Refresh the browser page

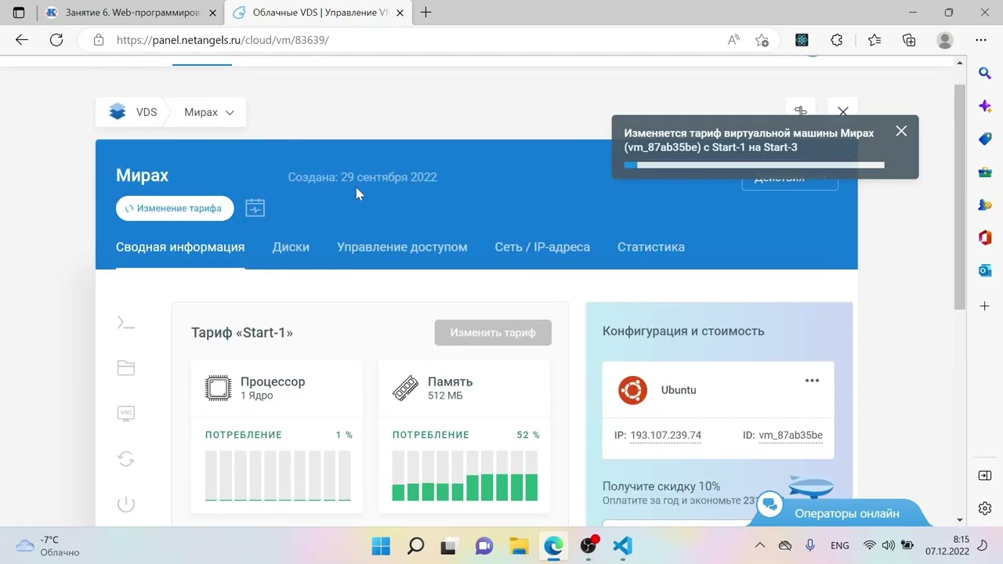[56, 40]
